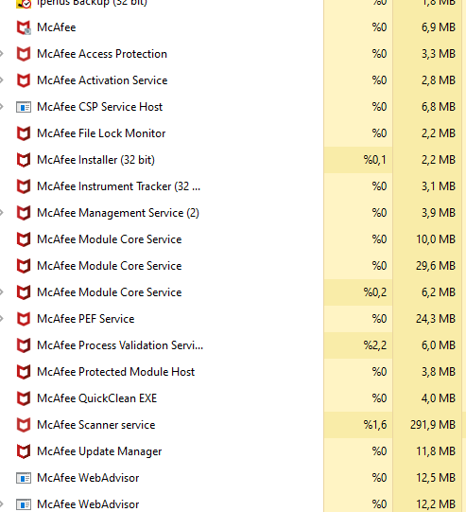Click the 3,8 MB memory of Protected Module Host
466x512 pixels.
point(439,372)
